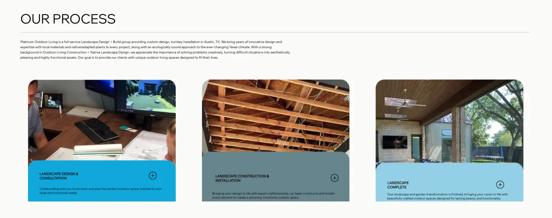This screenshot has height=218, width=552.
Task: Select the Landscape Construction & Installation card title
Action: (242, 178)
